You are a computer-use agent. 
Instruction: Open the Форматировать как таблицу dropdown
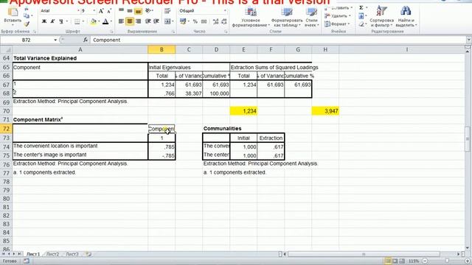coord(287,18)
